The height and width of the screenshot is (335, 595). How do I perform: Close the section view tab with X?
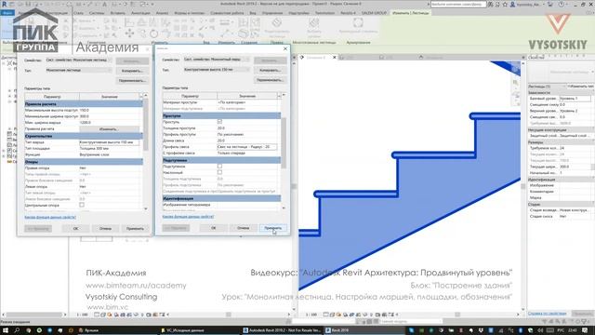[x=335, y=58]
